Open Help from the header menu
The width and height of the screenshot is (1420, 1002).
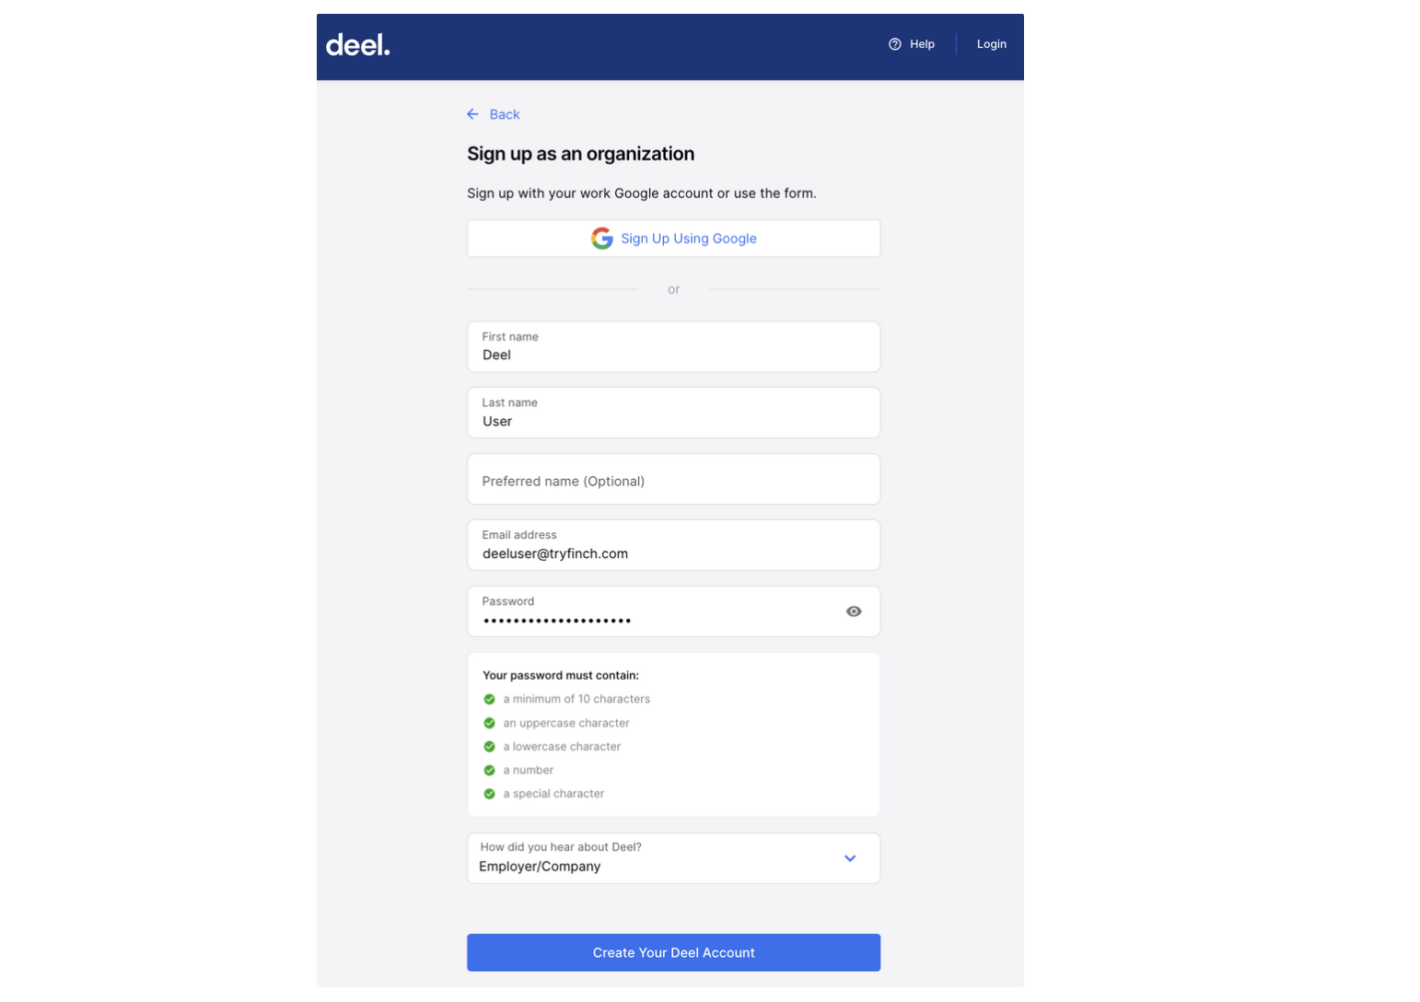coord(922,43)
